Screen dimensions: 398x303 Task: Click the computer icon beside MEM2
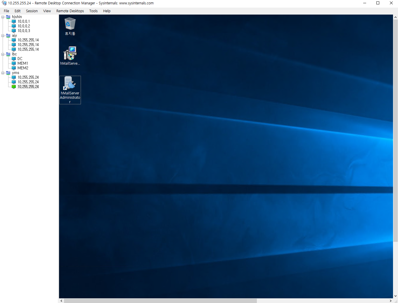(x=14, y=68)
